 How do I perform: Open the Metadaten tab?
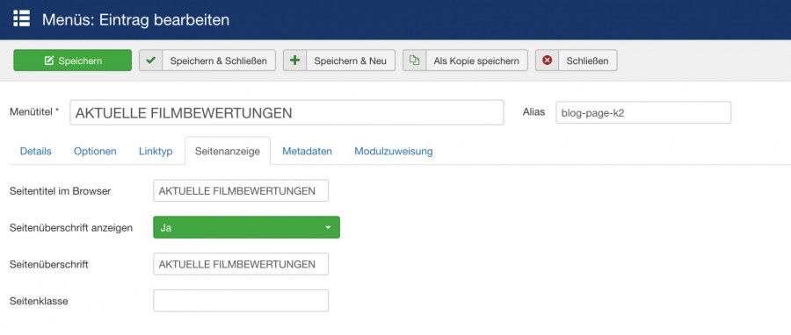coord(308,151)
